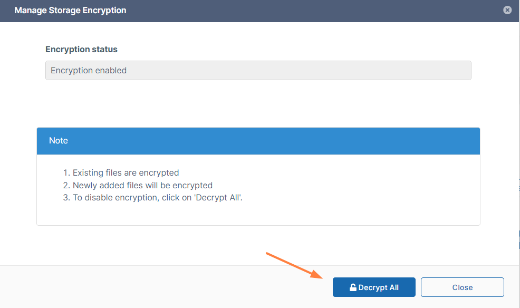The width and height of the screenshot is (520, 308).
Task: Click the Decrypt All button
Action: (374, 287)
